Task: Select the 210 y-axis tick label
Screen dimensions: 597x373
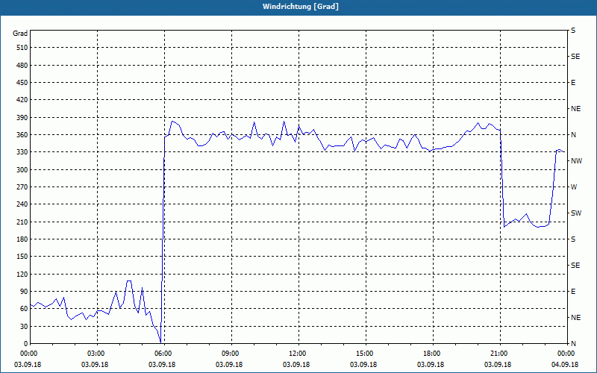Action: click(22, 222)
